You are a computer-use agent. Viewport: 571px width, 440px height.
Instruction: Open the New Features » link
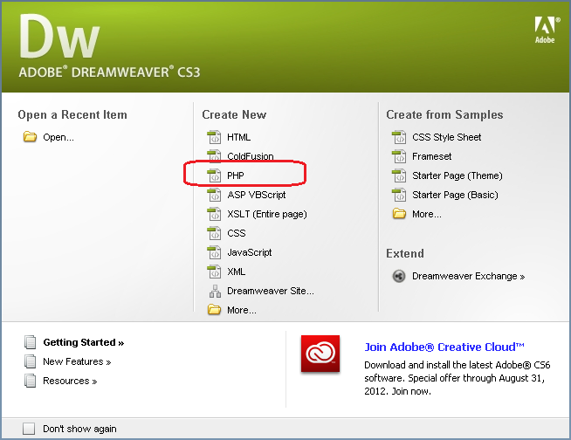[x=77, y=361]
